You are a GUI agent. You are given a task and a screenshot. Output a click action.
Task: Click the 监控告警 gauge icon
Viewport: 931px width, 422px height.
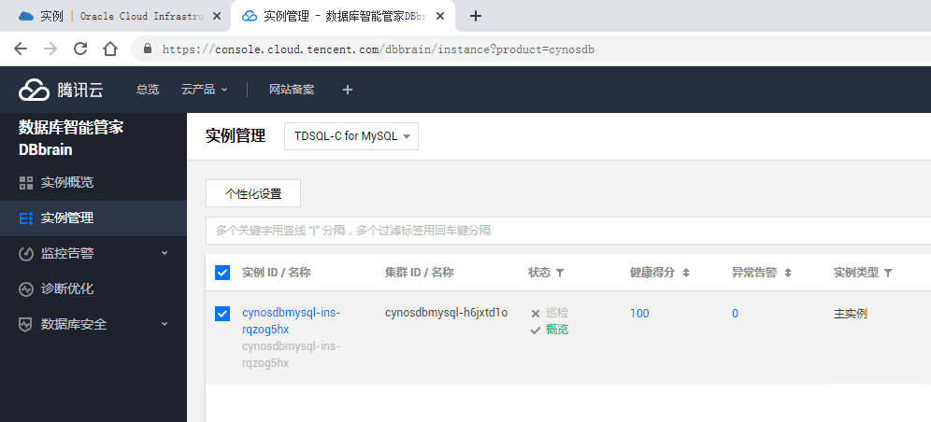click(25, 254)
